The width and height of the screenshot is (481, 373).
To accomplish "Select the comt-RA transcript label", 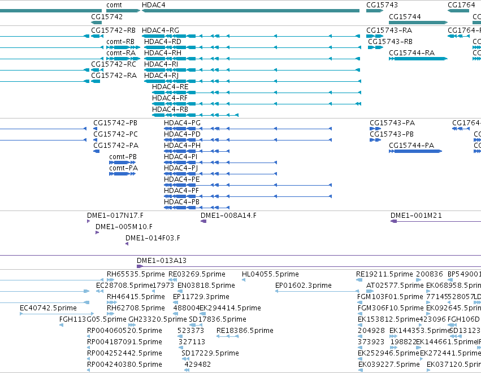I will pos(121,53).
